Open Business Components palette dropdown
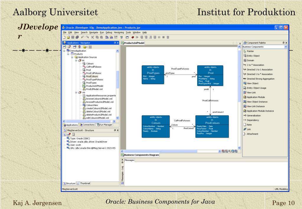Viewport: 302px width, 209px height. tap(286, 47)
